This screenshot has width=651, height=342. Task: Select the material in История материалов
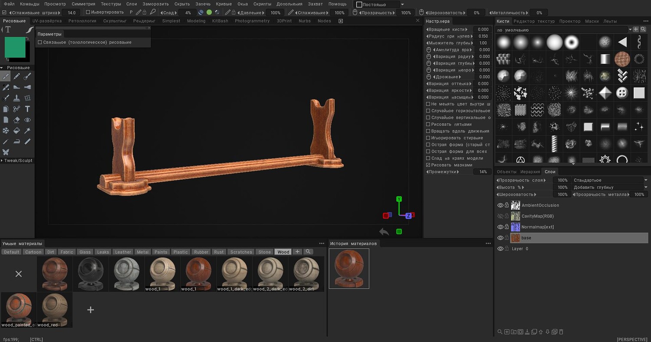pyautogui.click(x=349, y=268)
